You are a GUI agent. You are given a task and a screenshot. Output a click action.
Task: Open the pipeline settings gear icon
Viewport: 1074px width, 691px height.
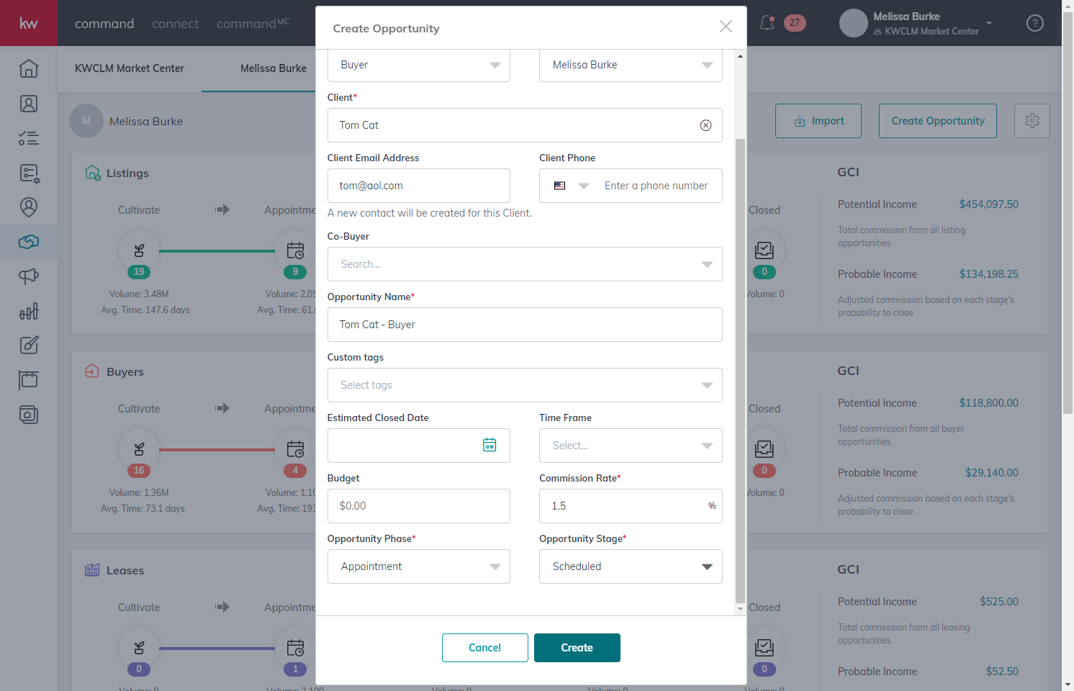tap(1032, 121)
